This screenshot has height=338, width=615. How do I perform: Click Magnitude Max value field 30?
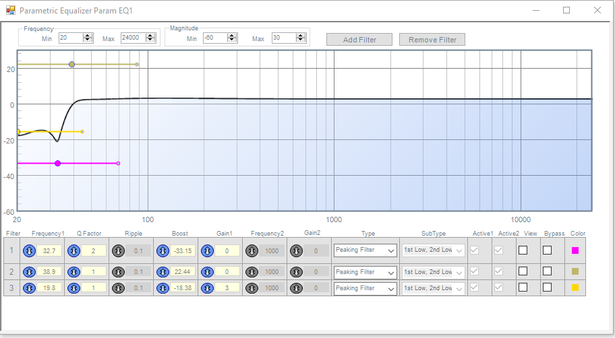pos(284,38)
